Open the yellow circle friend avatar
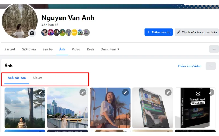This screenshot has width=219, height=136. pos(74,32)
